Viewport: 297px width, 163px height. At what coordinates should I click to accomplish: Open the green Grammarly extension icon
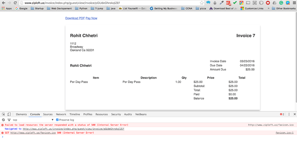(281, 3)
